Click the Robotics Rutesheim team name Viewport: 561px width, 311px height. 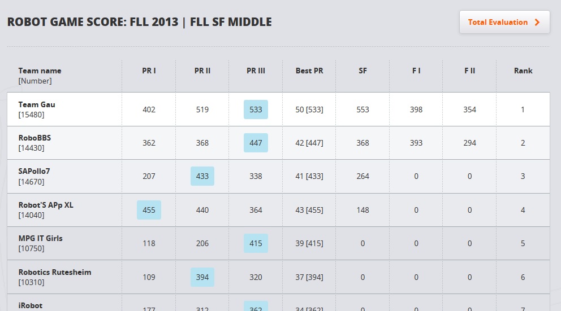[x=55, y=272]
